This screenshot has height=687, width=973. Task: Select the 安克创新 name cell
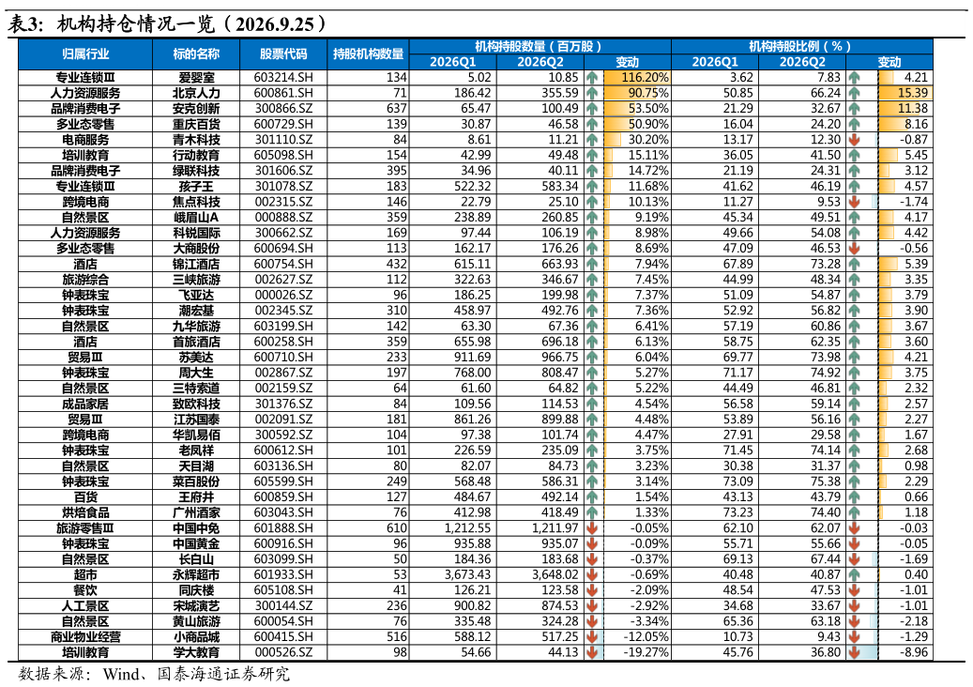click(x=196, y=109)
